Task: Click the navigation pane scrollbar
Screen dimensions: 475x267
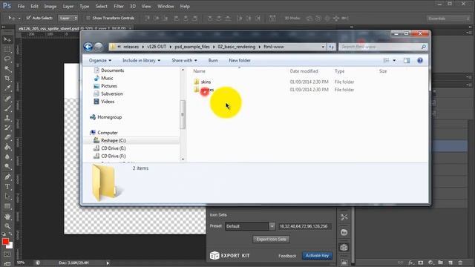Action: (x=183, y=114)
